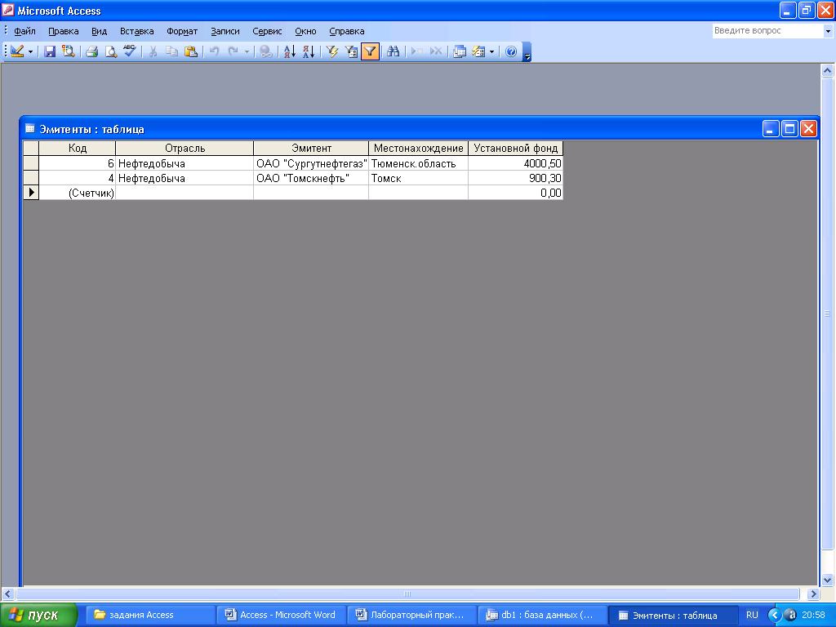836x627 pixels.
Task: Click the Undo arrow icon
Action: (x=214, y=51)
